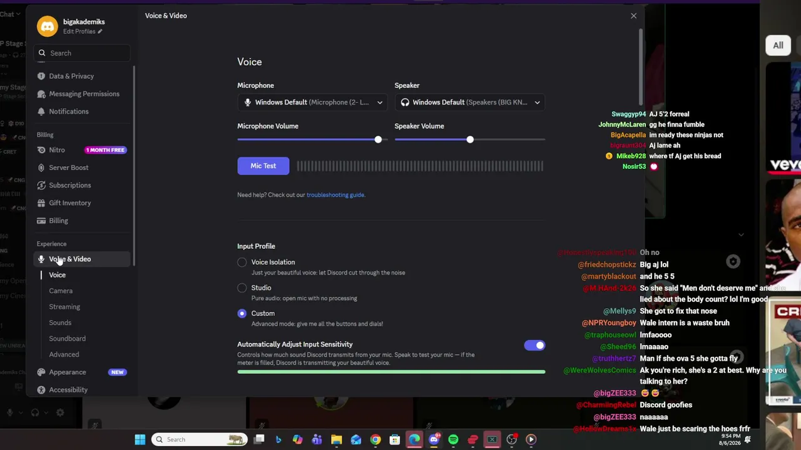Select the Voice Isolation input profile
The width and height of the screenshot is (801, 450).
click(242, 262)
